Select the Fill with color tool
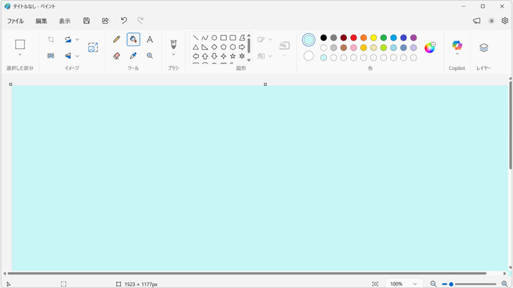This screenshot has width=513, height=288. pos(132,39)
